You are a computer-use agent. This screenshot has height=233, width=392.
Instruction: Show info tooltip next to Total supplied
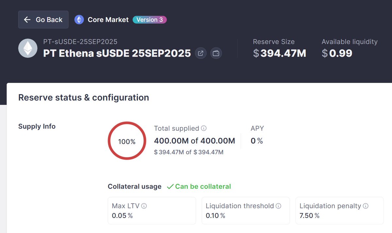coord(204,128)
